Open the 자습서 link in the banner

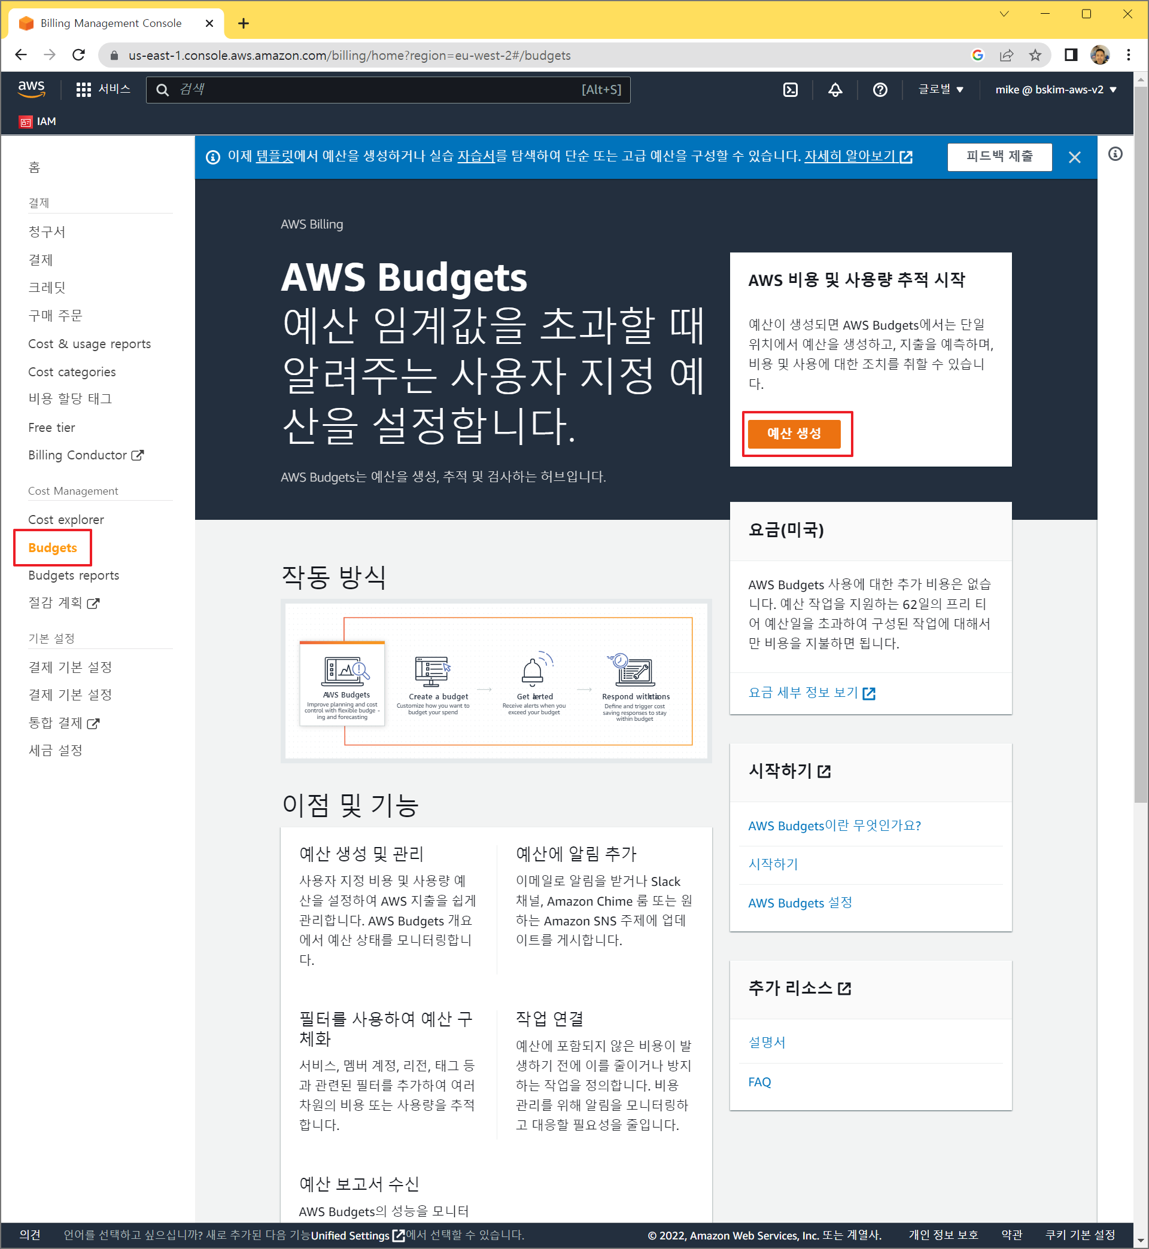click(x=476, y=157)
